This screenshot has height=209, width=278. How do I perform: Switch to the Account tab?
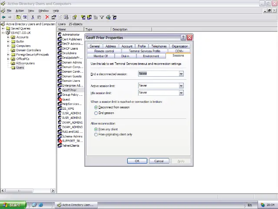[x=127, y=46]
